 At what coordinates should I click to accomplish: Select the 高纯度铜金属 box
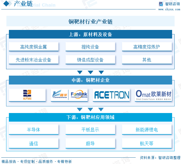click(34, 47)
